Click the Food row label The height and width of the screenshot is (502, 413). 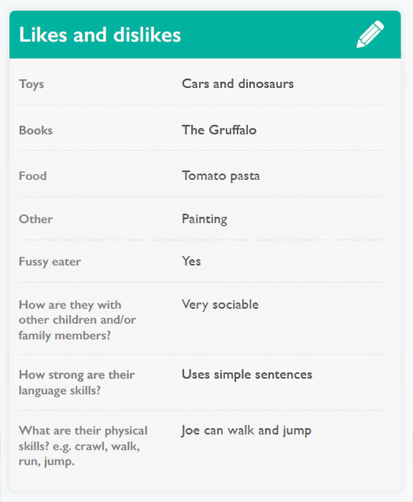click(x=33, y=175)
